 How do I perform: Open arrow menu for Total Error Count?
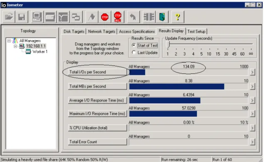tap(252, 142)
